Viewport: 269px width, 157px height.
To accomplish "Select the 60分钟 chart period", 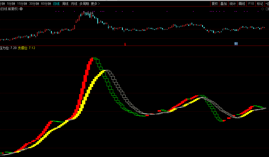I will 46,4.
